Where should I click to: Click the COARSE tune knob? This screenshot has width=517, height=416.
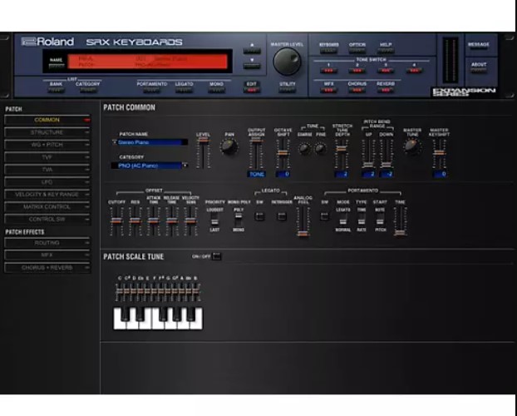pyautogui.click(x=305, y=149)
